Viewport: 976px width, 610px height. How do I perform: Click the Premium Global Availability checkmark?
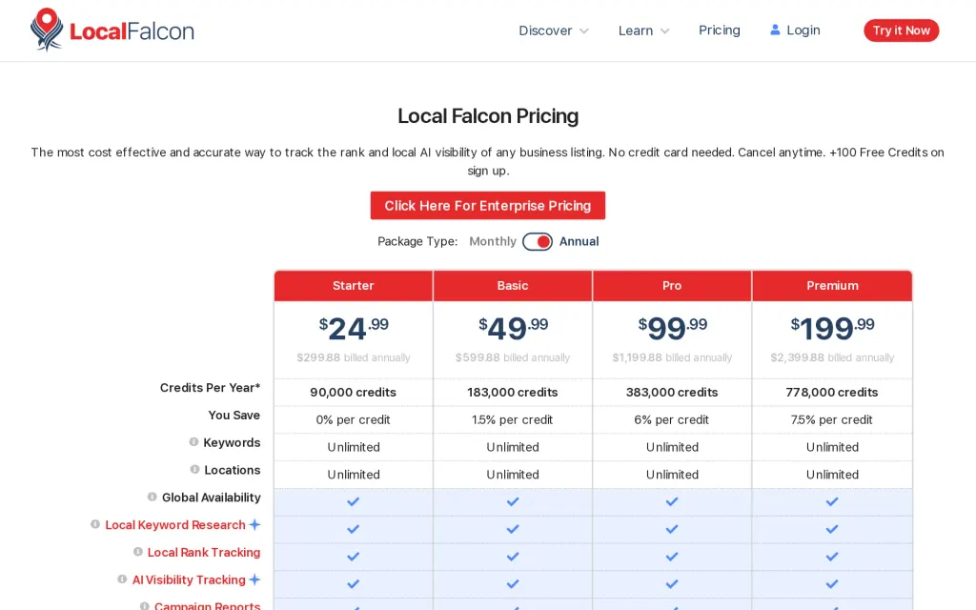click(831, 501)
